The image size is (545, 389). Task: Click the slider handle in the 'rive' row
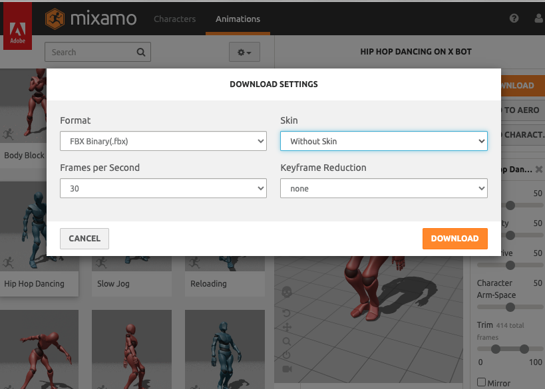(x=510, y=265)
